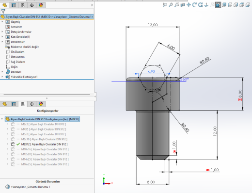Select the active M8X12 configuration
Screen dimensions: 252x193
pos(44,144)
